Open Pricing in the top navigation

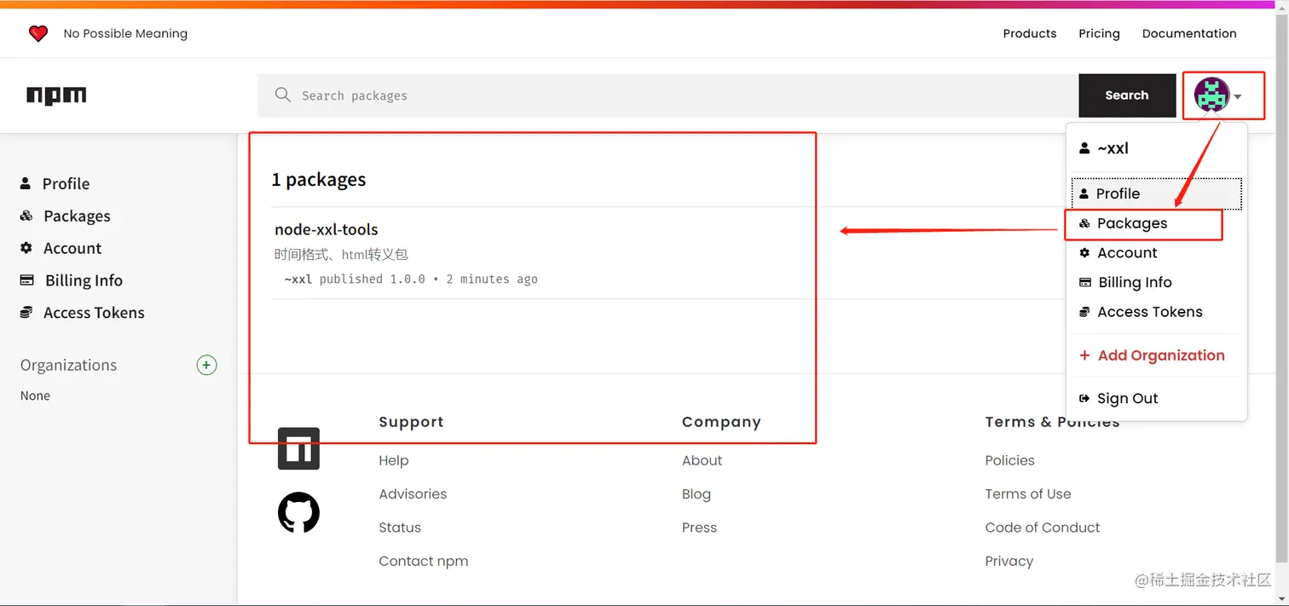click(1099, 33)
